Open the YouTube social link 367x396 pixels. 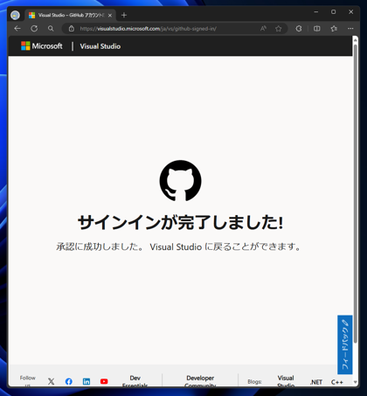(104, 381)
